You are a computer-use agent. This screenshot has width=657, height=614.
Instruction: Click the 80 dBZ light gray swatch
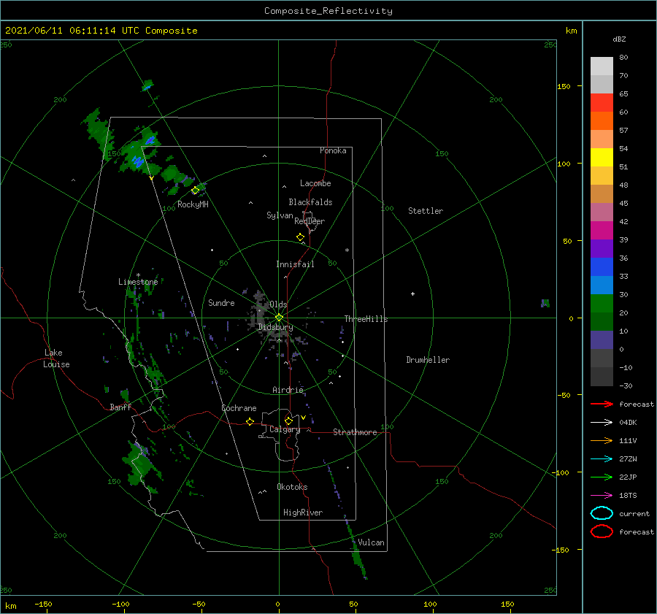[x=602, y=66]
